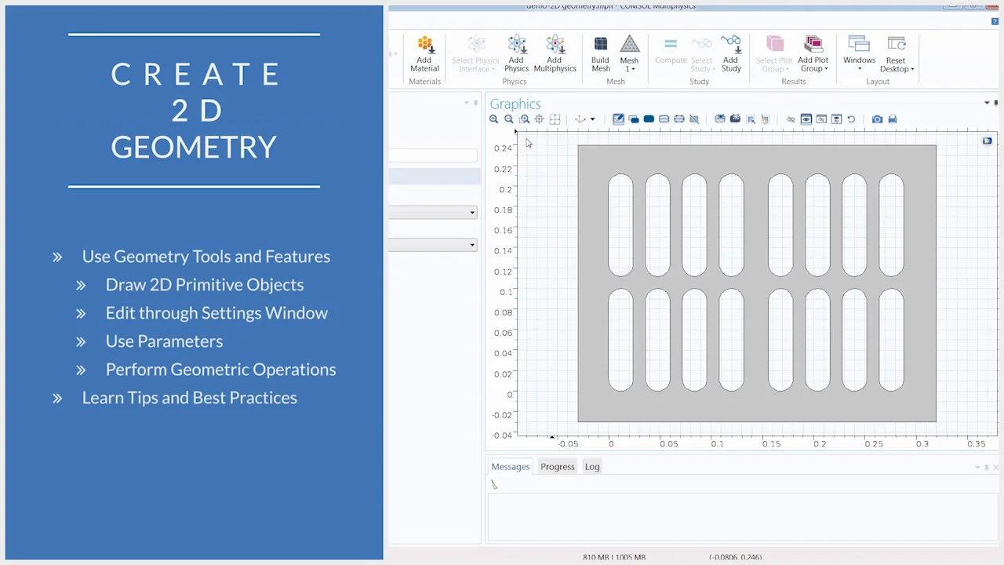The width and height of the screenshot is (1004, 565).
Task: Click the top-left upper slot in the geometry
Action: click(x=620, y=225)
